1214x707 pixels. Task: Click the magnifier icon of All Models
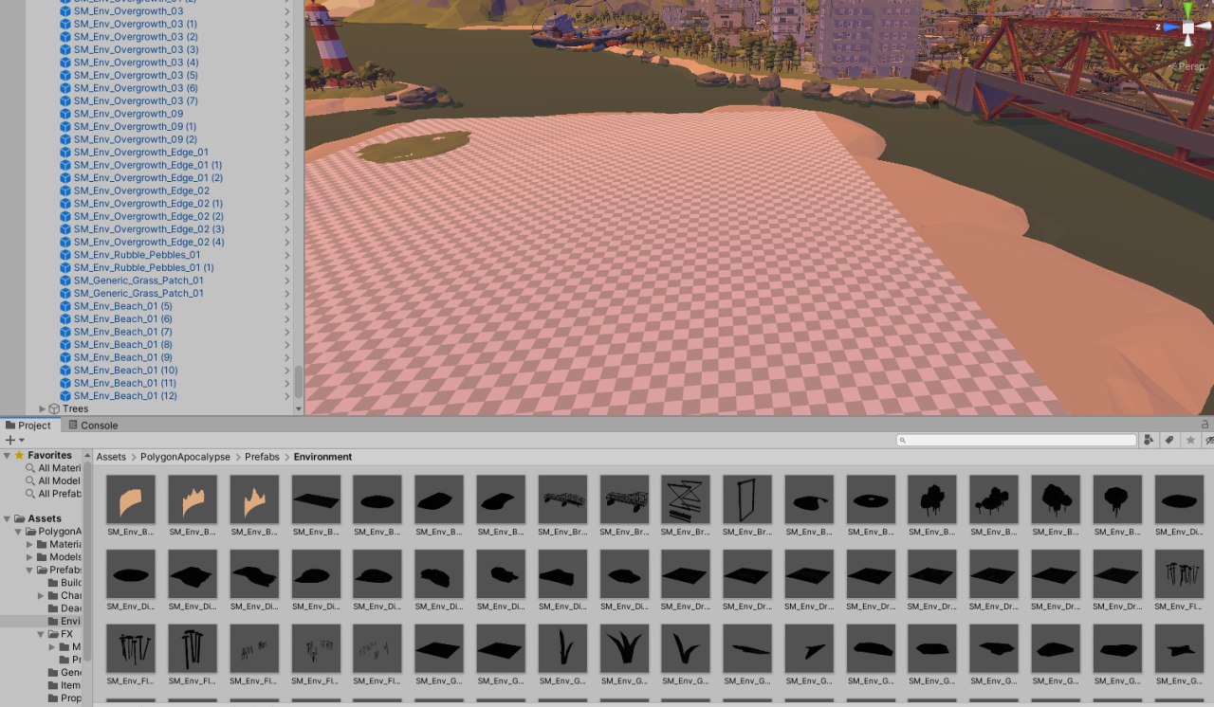(30, 481)
